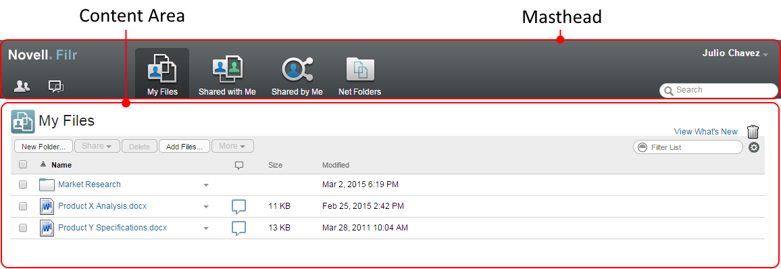The width and height of the screenshot is (781, 269).
Task: Click the New Folder... button
Action: point(44,147)
